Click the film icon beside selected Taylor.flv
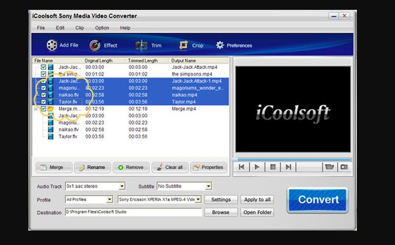This screenshot has height=245, width=395. pyautogui.click(x=51, y=102)
